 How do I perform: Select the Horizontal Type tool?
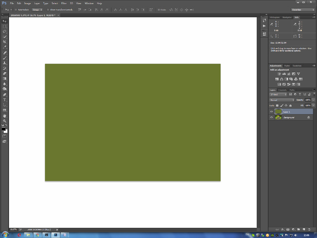[x=5, y=100]
